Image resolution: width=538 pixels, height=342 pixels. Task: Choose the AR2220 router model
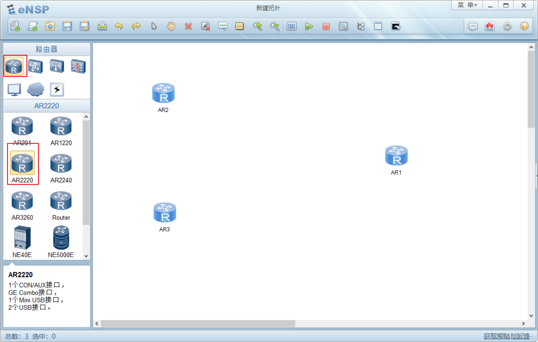(22, 167)
